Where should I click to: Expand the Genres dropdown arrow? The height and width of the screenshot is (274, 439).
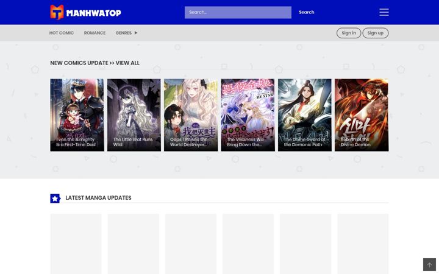coord(136,33)
